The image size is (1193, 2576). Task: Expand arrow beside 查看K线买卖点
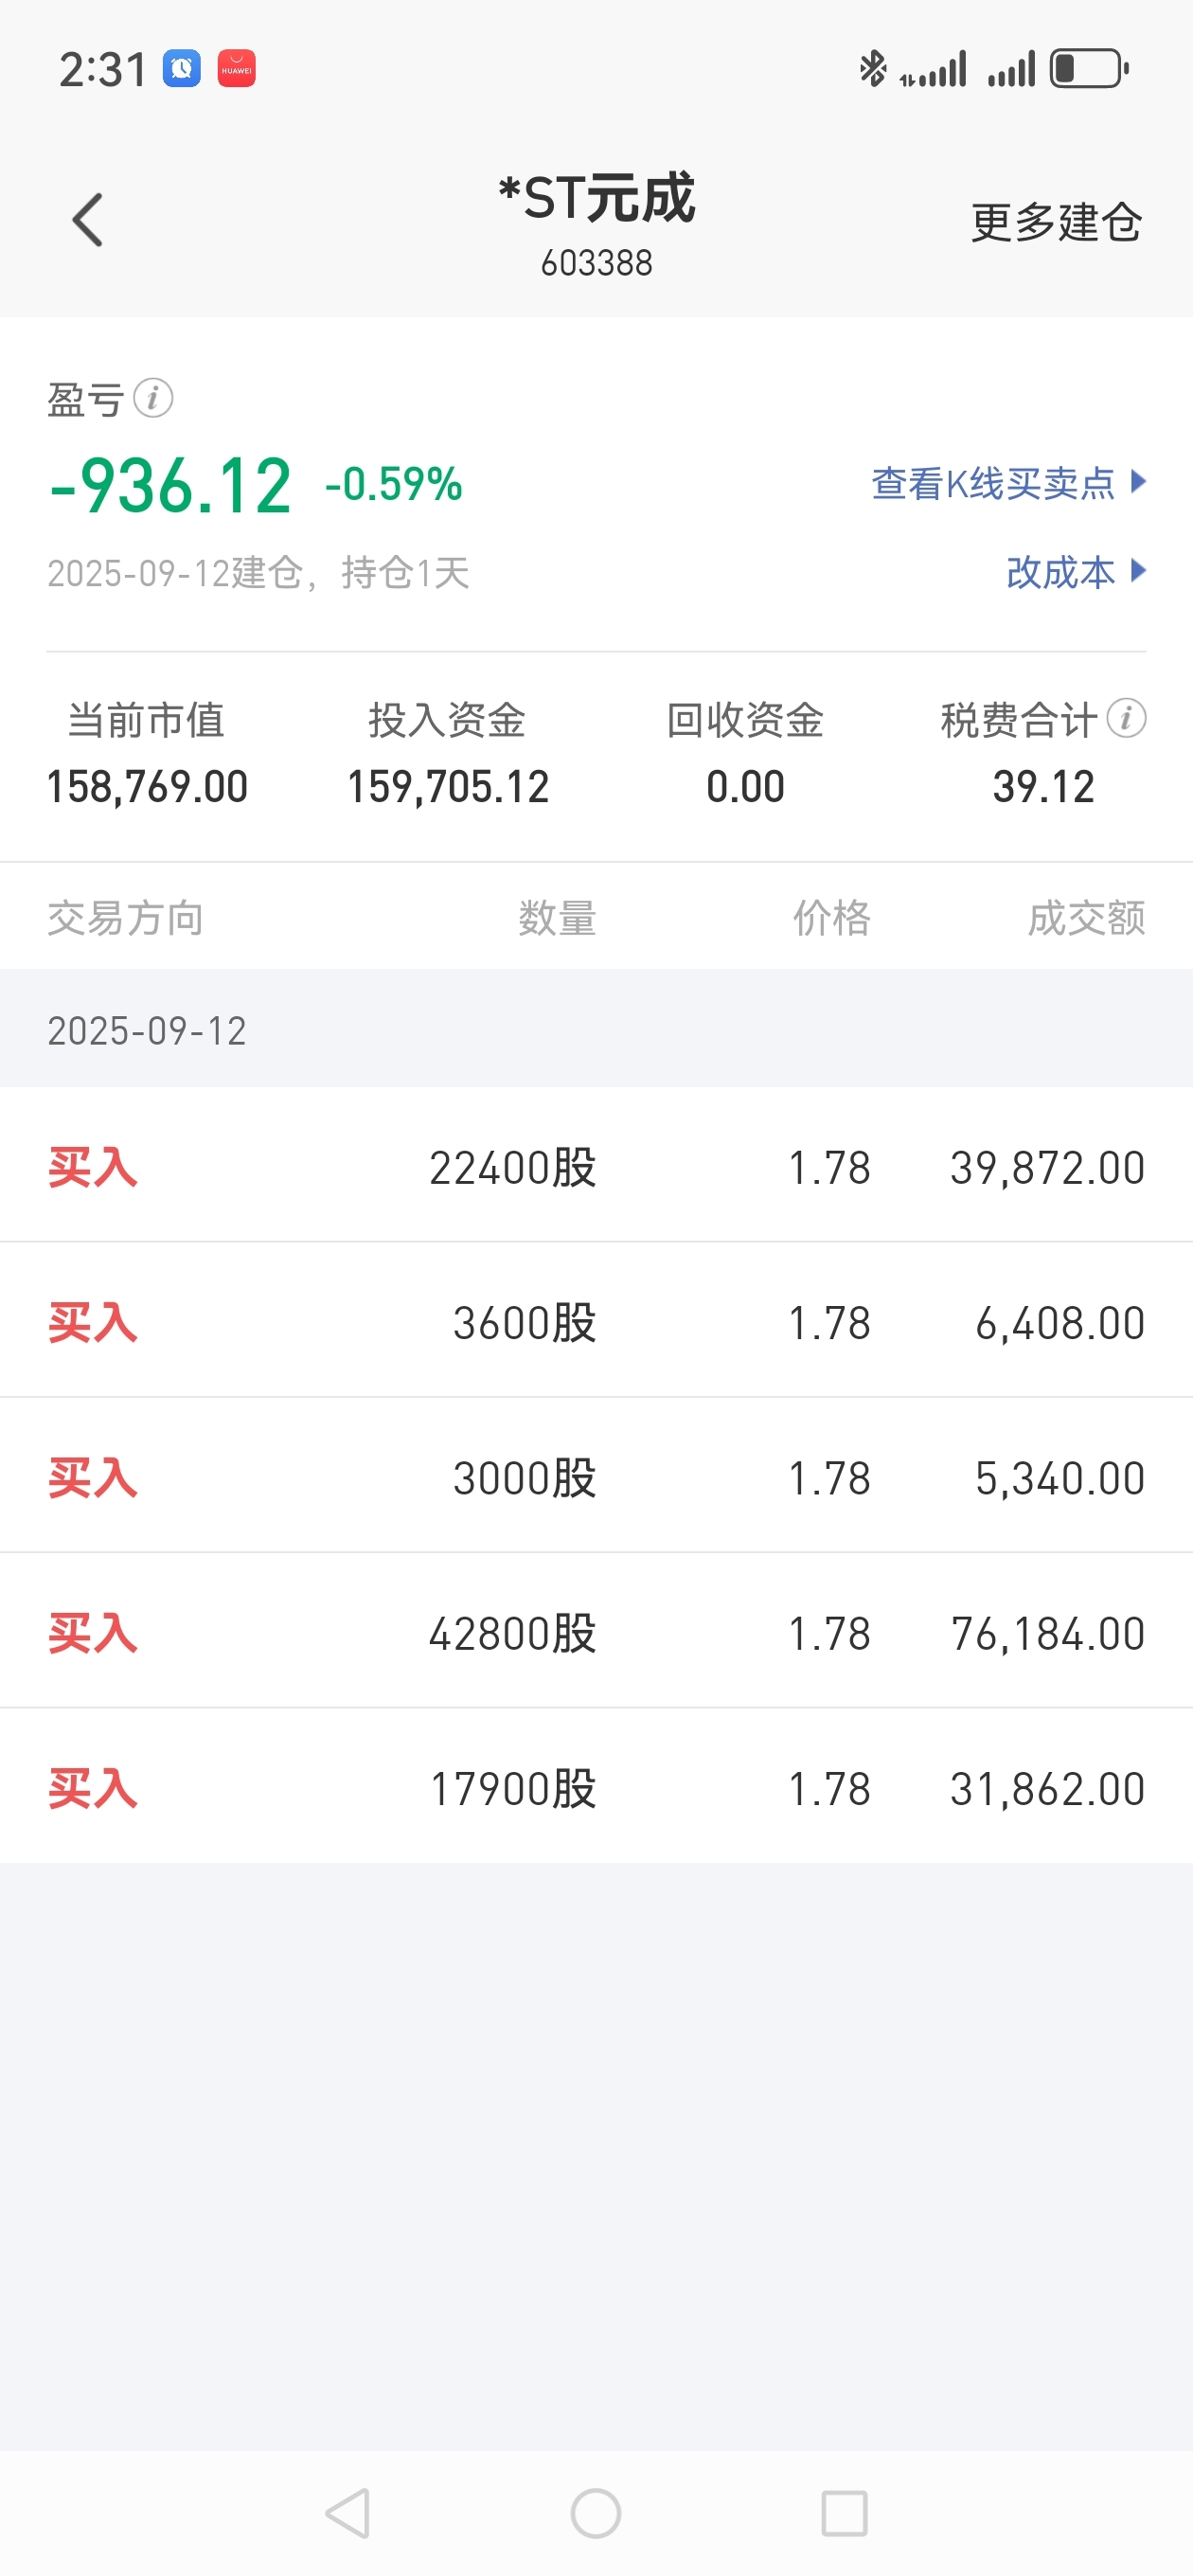tap(1138, 482)
